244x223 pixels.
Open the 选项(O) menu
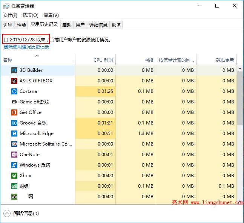coord(30,15)
